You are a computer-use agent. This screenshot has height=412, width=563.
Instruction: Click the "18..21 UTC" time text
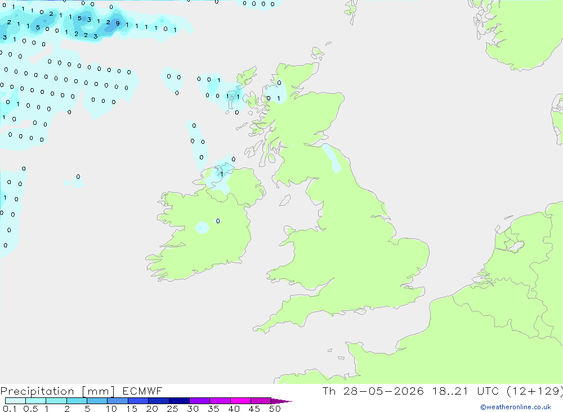465,391
